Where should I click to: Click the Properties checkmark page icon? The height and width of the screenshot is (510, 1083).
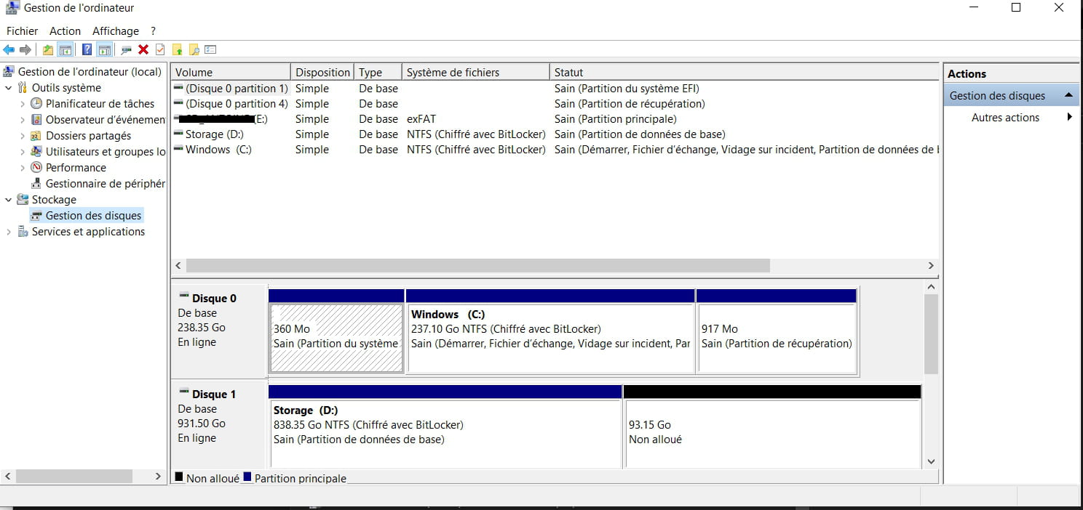click(160, 50)
